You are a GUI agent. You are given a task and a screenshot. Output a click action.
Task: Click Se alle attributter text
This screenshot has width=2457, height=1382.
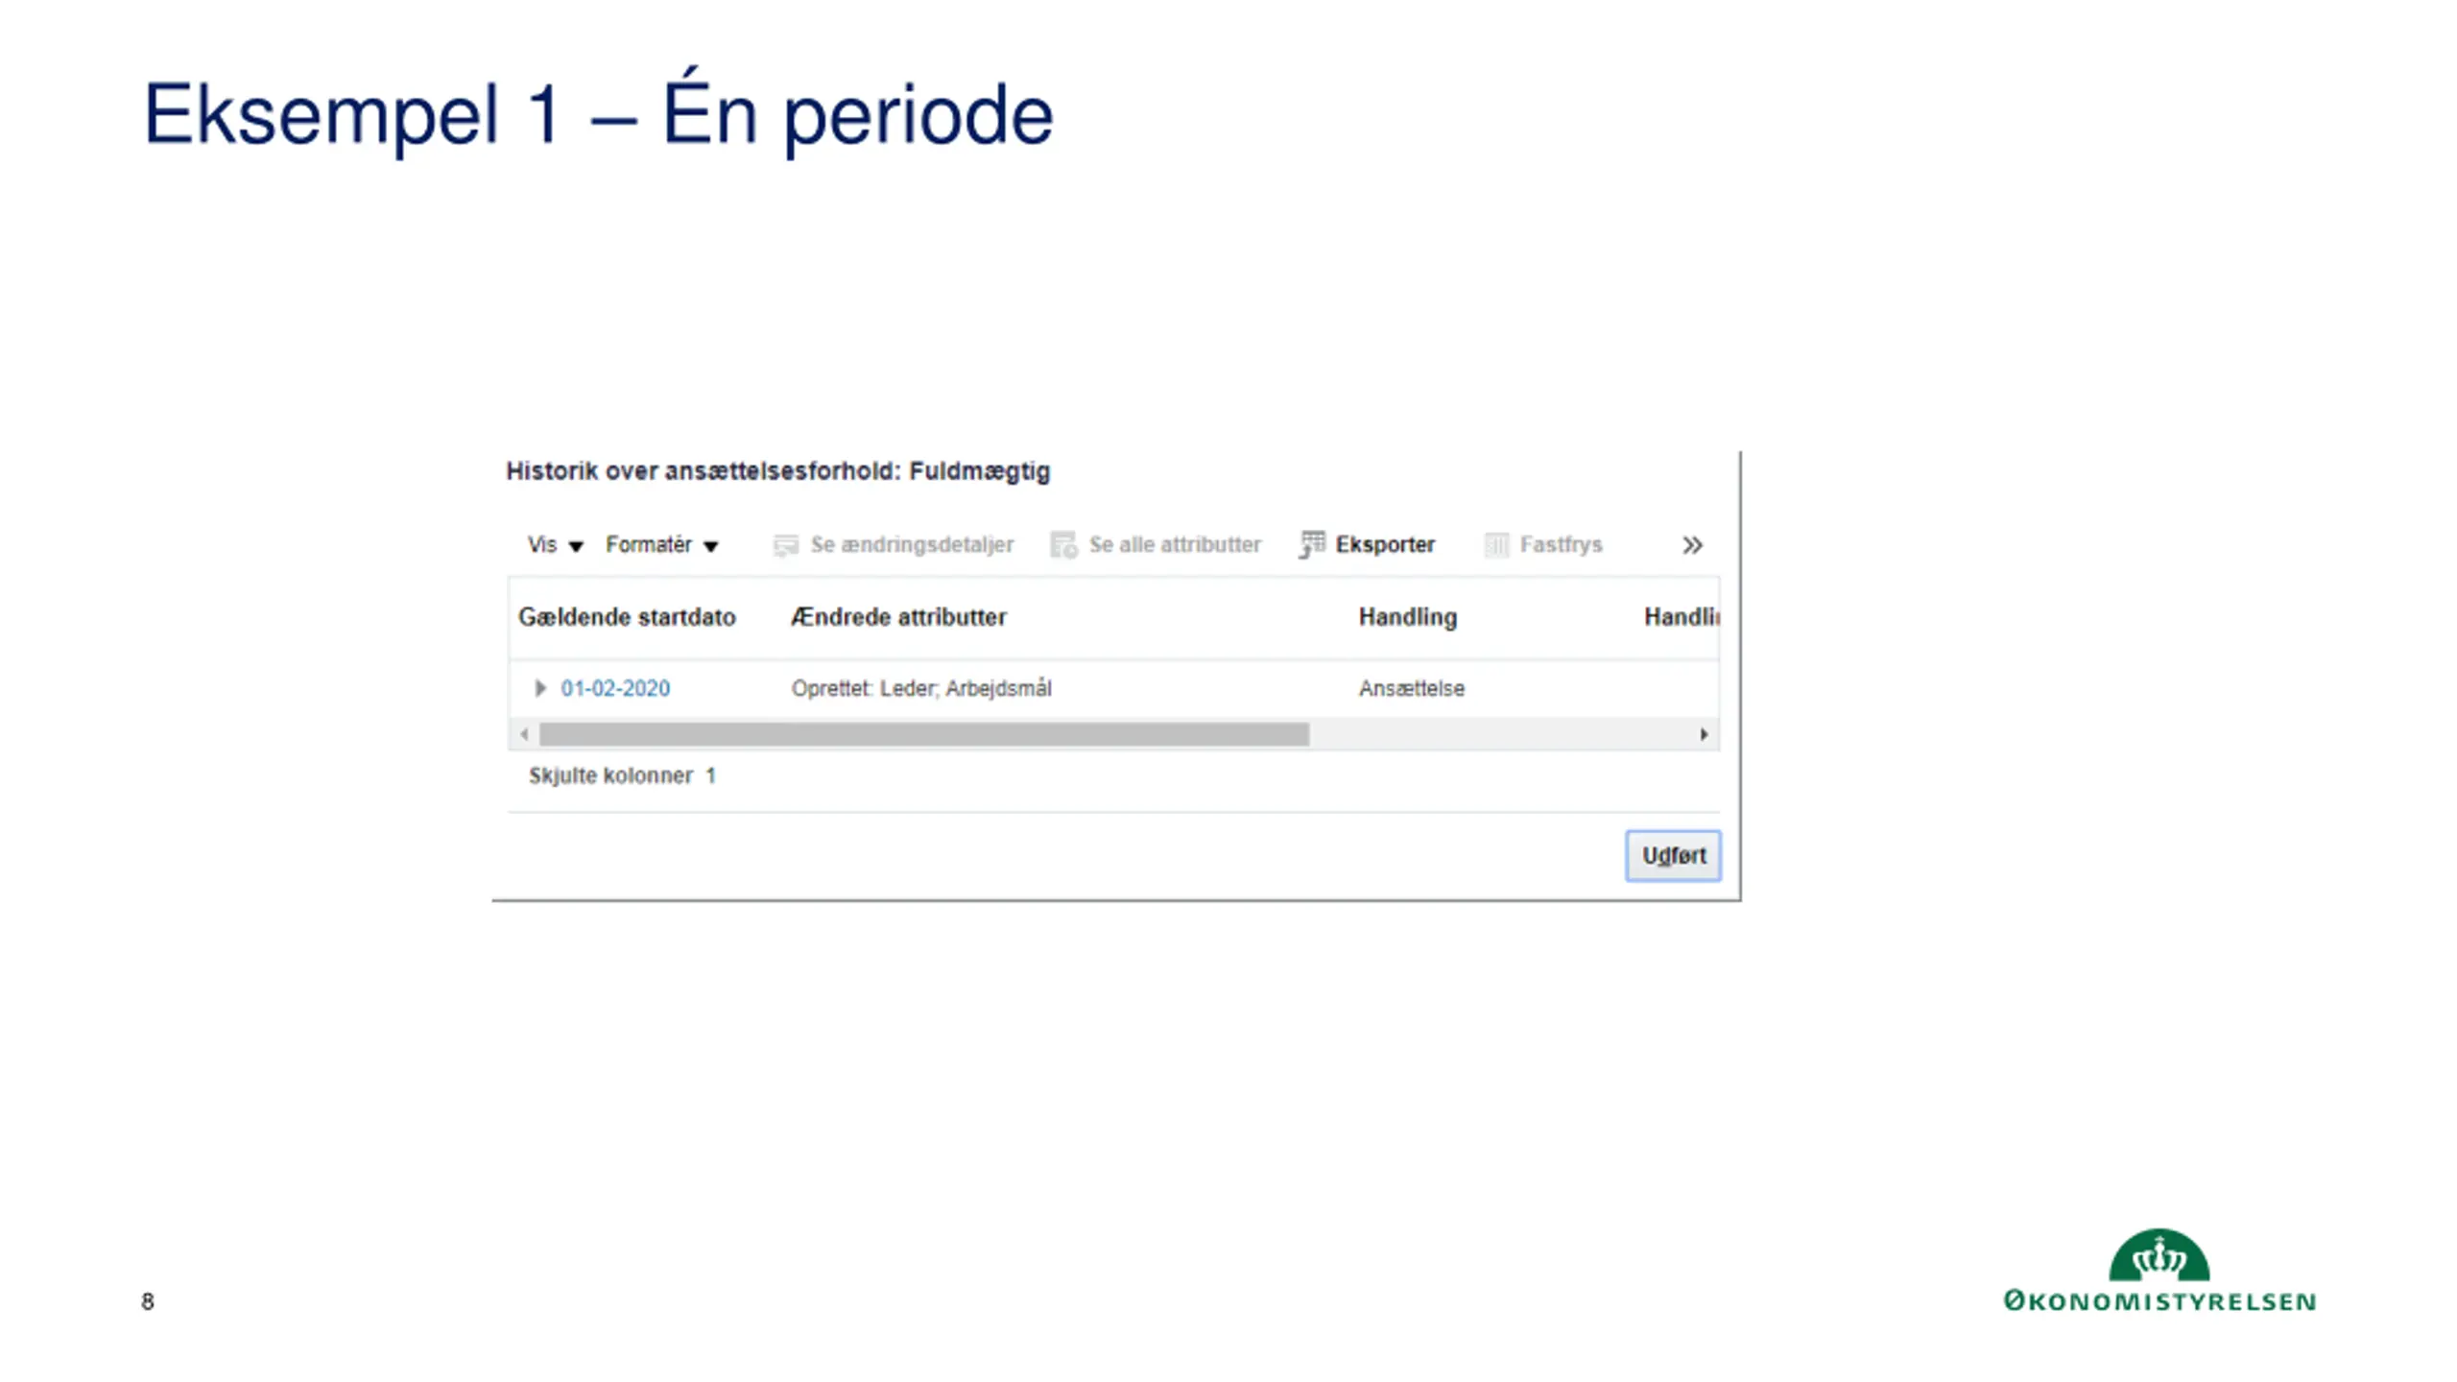click(1175, 545)
